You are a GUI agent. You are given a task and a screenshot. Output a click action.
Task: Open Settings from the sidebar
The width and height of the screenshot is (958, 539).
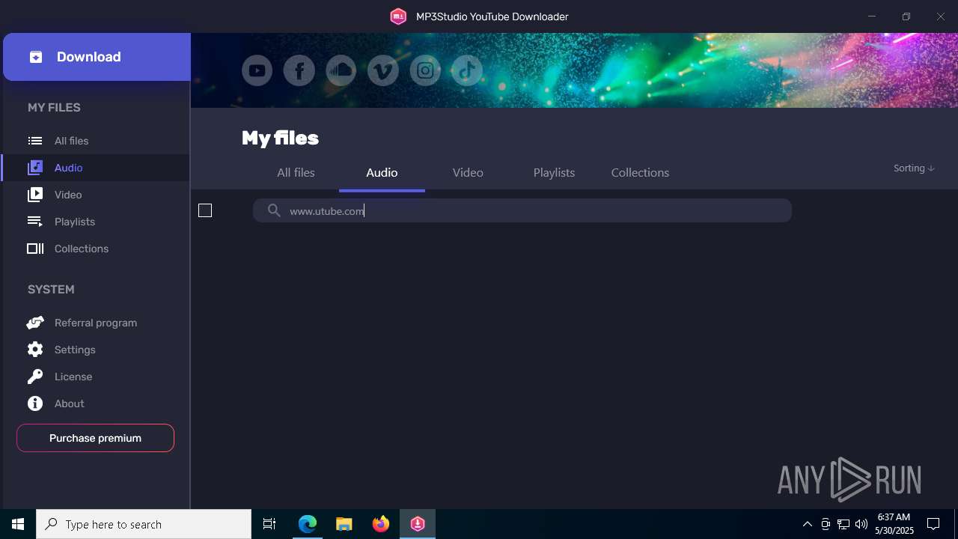[96, 350]
